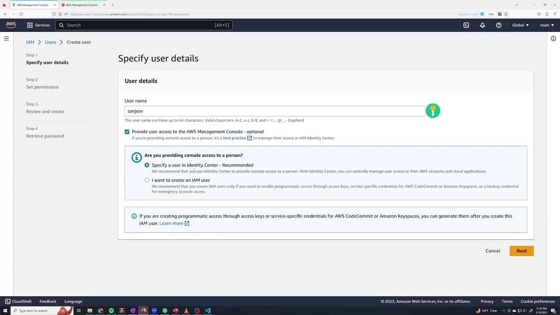This screenshot has width=560, height=315.
Task: Click the Cancel button
Action: 493,251
